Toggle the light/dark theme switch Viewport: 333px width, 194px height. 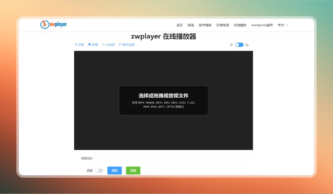239,45
